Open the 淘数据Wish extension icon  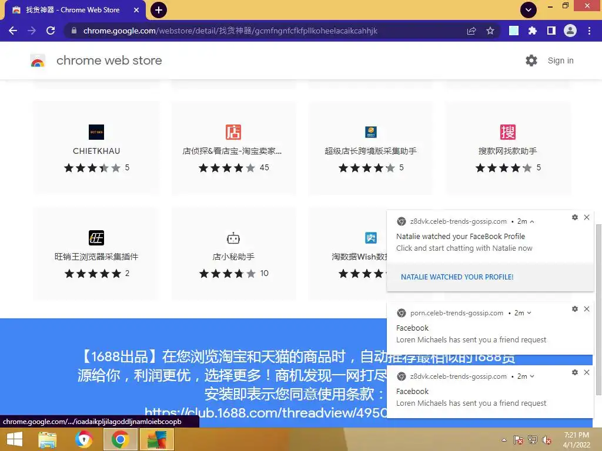[x=370, y=238]
